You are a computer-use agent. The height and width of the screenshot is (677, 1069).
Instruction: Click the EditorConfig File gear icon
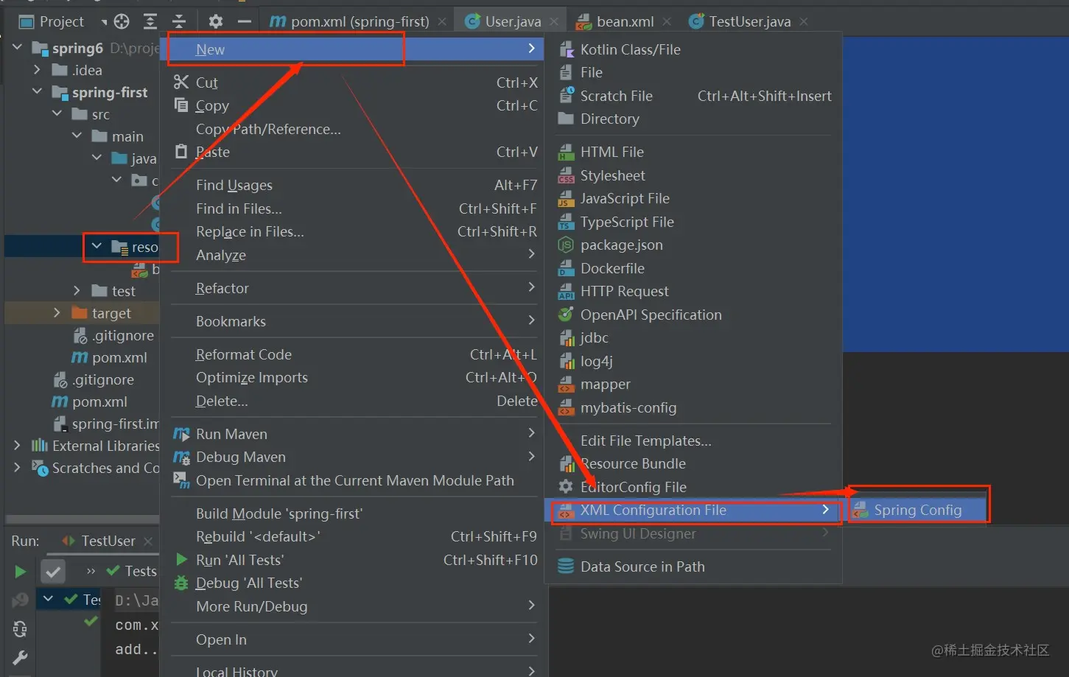(566, 486)
